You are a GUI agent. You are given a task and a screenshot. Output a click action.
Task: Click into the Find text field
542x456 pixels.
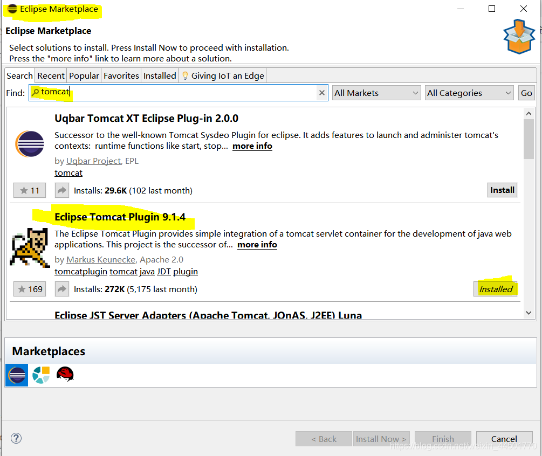178,93
